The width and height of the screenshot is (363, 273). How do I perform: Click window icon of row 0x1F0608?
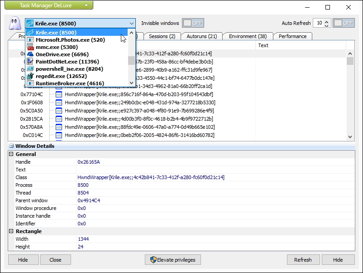(x=59, y=102)
